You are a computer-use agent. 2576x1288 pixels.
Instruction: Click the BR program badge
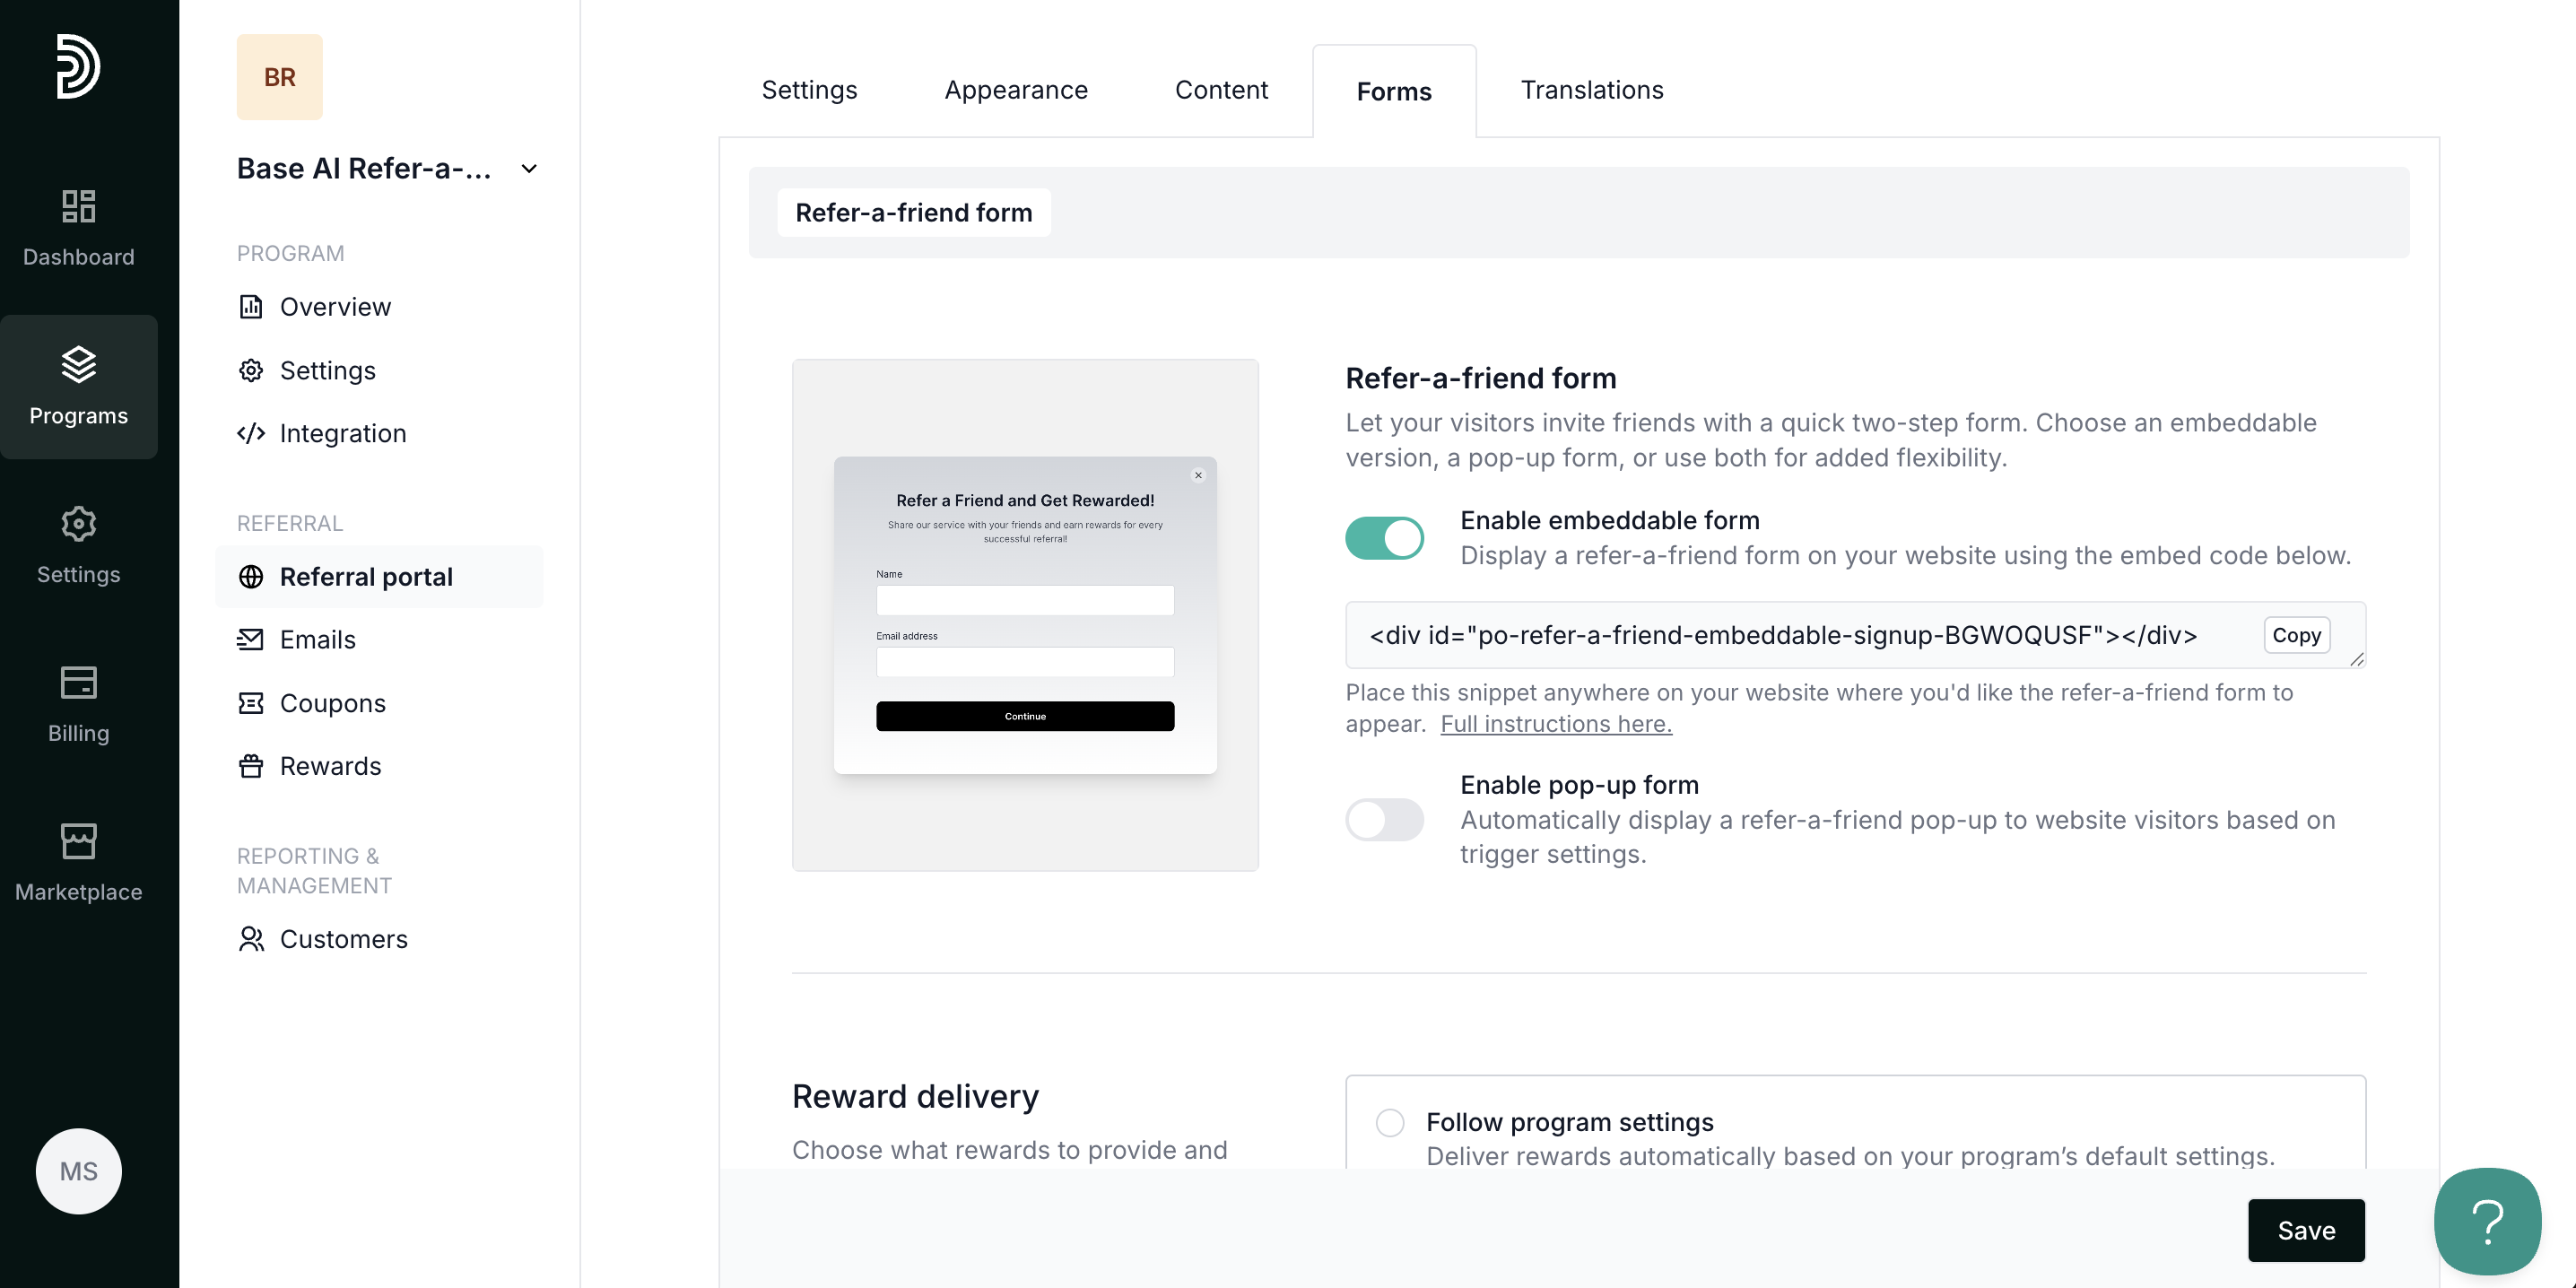279,77
